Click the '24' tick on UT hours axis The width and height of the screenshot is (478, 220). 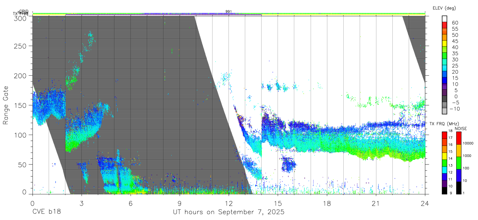click(x=425, y=203)
